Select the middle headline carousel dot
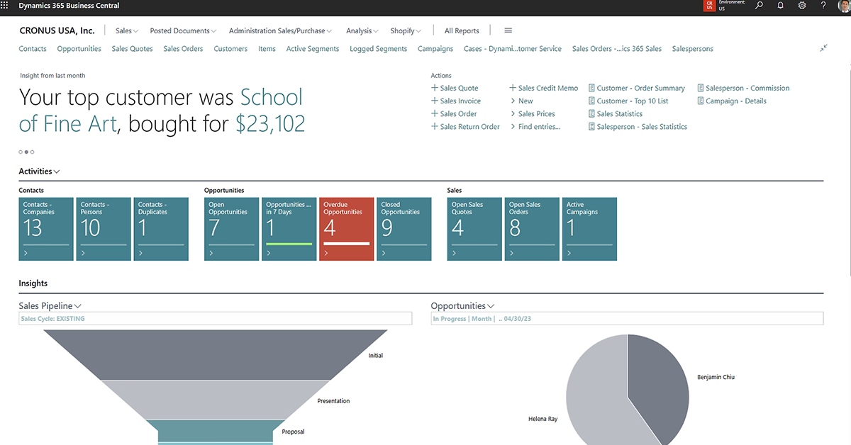This screenshot has height=445, width=851. point(26,152)
